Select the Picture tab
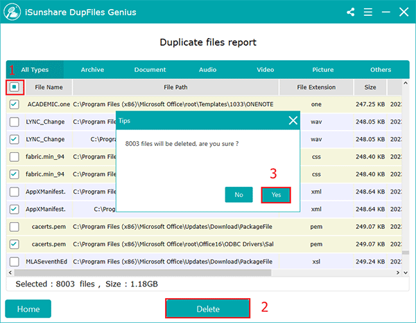Screen dimensions: 416x323 [x=322, y=70]
